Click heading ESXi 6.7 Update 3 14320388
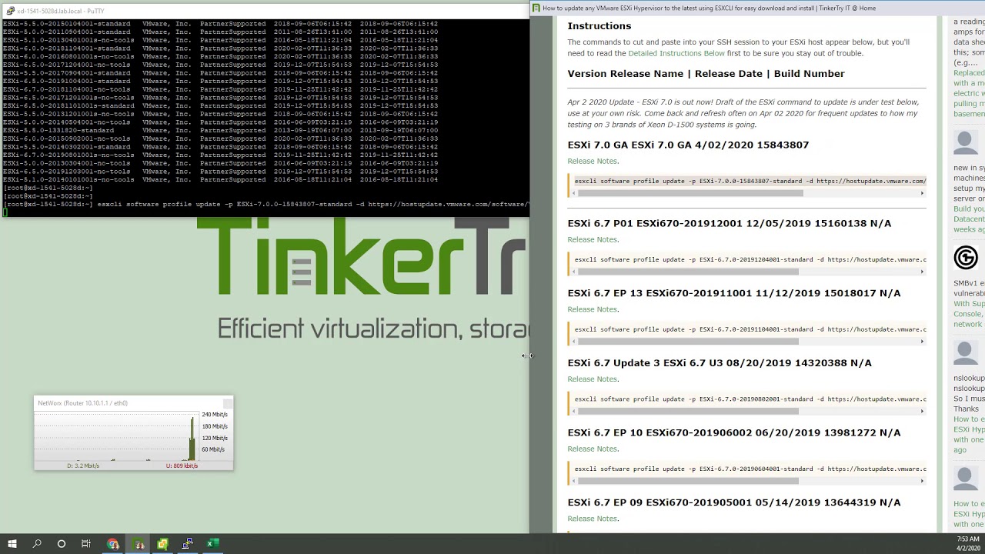 (720, 363)
